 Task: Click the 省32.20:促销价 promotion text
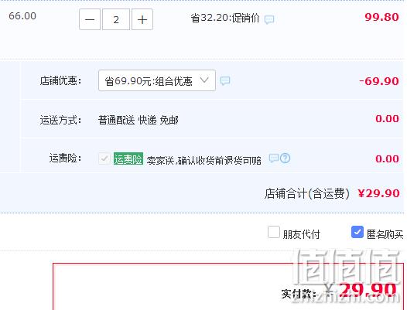click(x=225, y=18)
